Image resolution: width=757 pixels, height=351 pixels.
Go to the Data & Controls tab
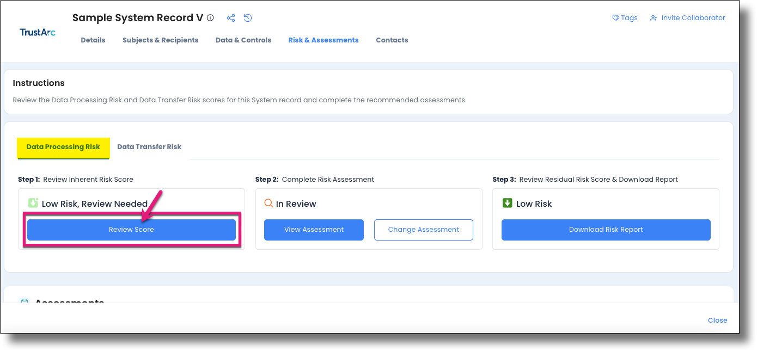(243, 40)
